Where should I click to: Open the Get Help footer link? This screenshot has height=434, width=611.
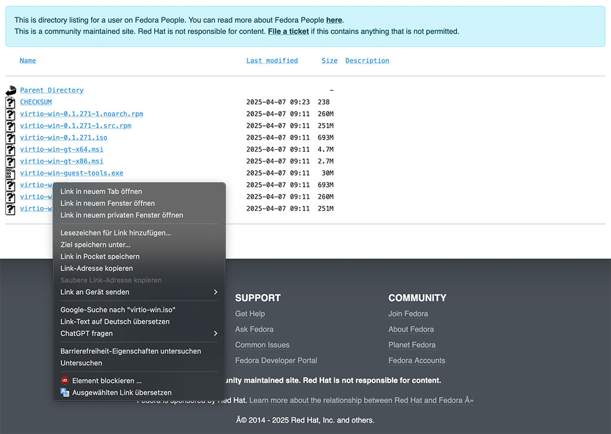(250, 313)
